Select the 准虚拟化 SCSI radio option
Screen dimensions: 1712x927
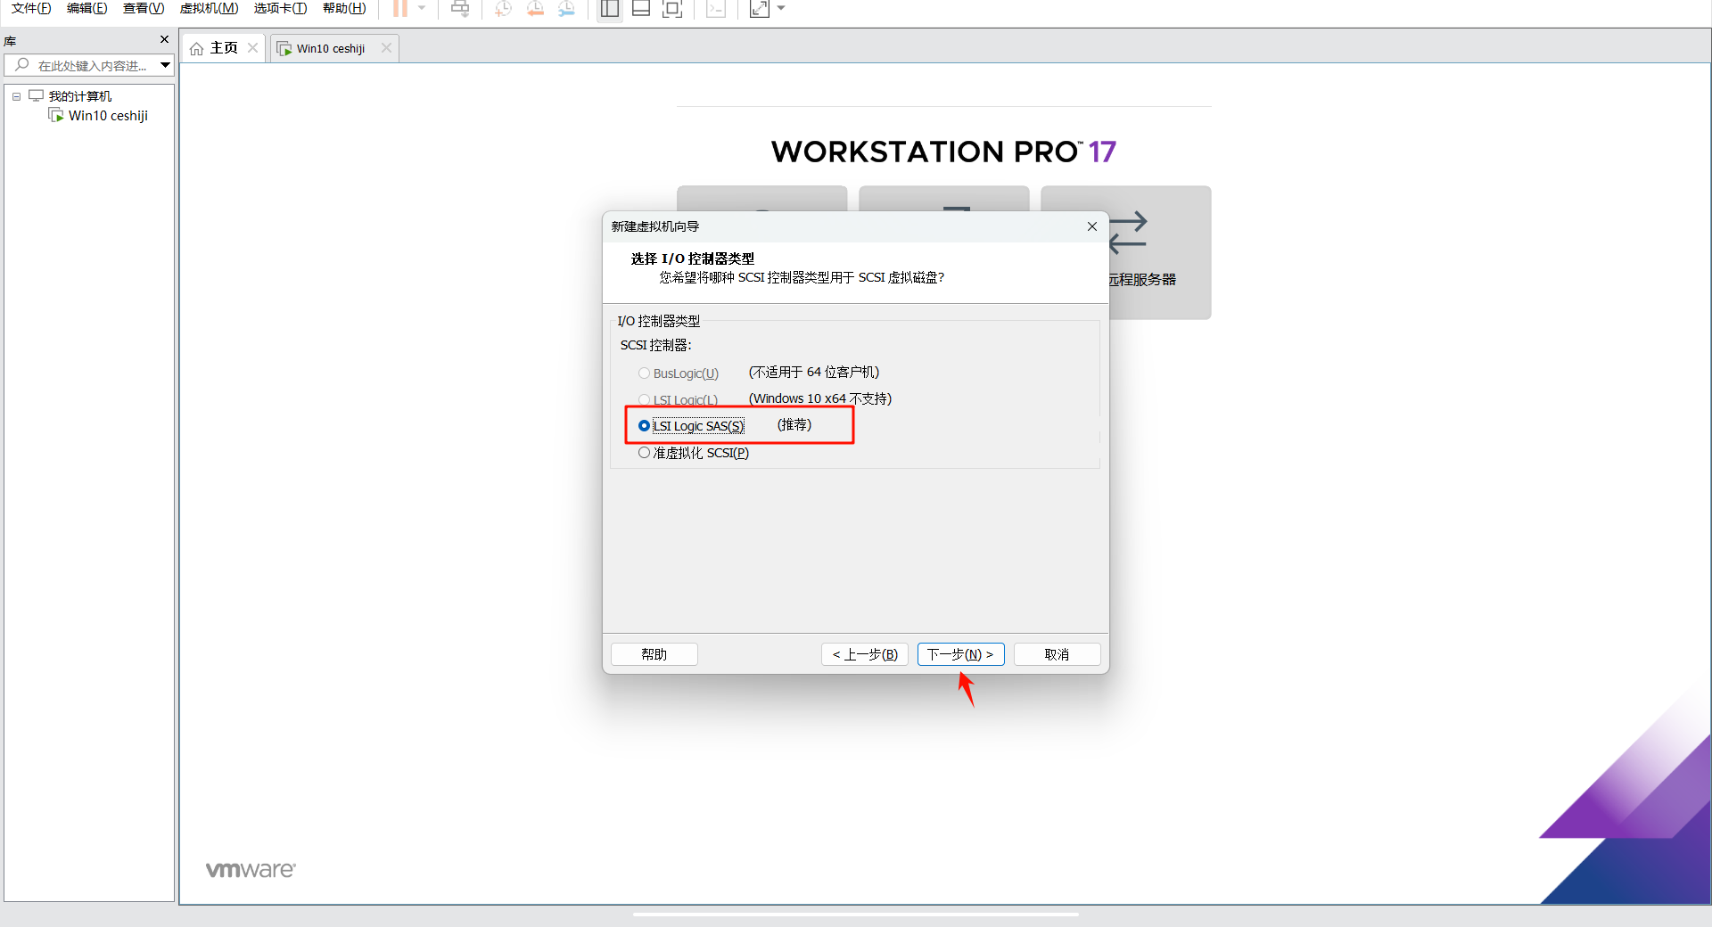pos(644,453)
